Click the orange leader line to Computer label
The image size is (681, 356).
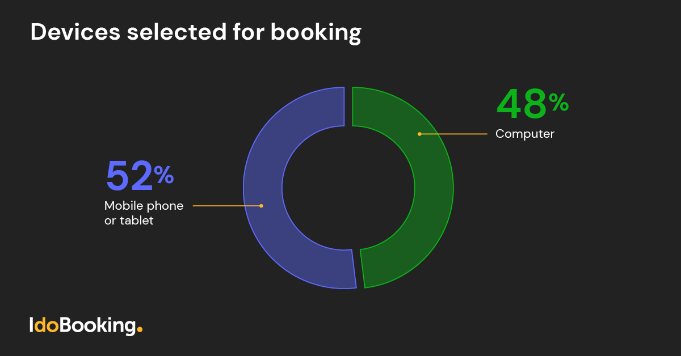pyautogui.click(x=454, y=134)
